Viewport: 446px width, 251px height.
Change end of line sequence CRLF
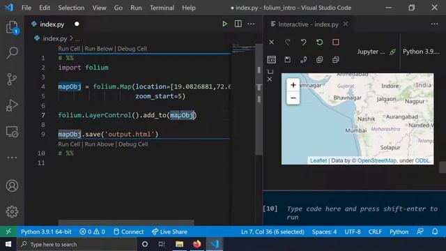pyautogui.click(x=375, y=231)
